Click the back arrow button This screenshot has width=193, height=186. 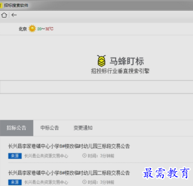click(x=14, y=15)
